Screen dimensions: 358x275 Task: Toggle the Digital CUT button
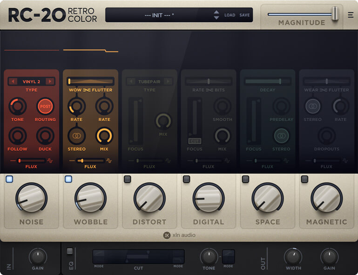tap(195, 141)
